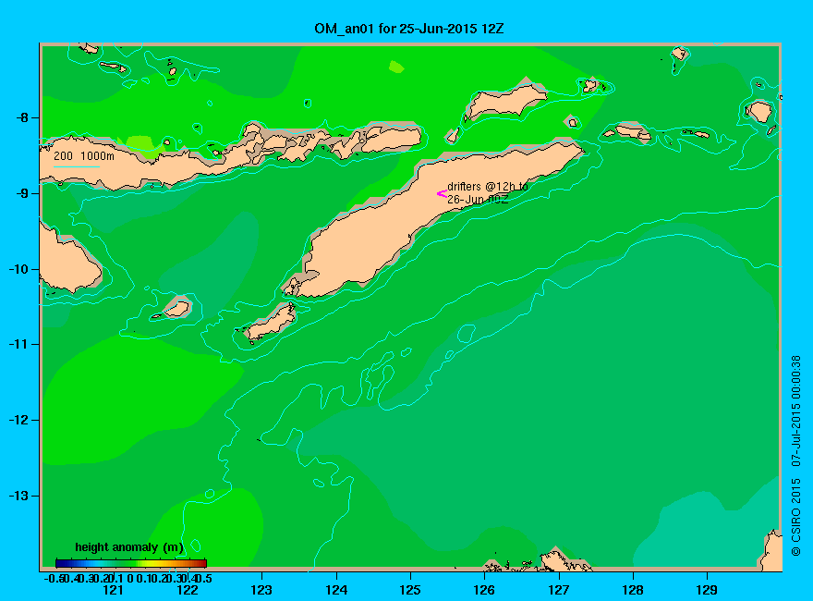The width and height of the screenshot is (813, 601).
Task: Click the magenta drifter marker on Timor
Action: coord(442,194)
